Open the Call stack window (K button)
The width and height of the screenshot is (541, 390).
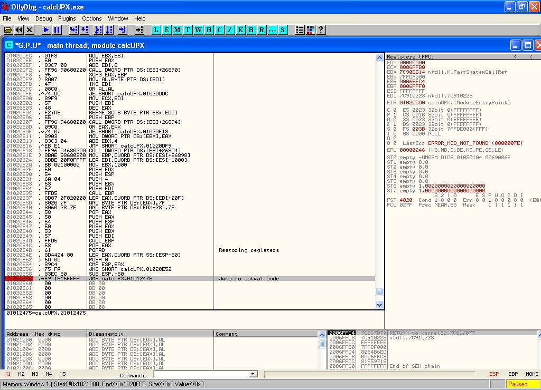pos(240,30)
